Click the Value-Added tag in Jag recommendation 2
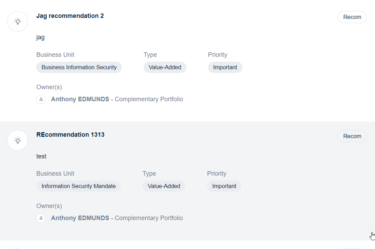The image size is (375, 249). point(165,68)
